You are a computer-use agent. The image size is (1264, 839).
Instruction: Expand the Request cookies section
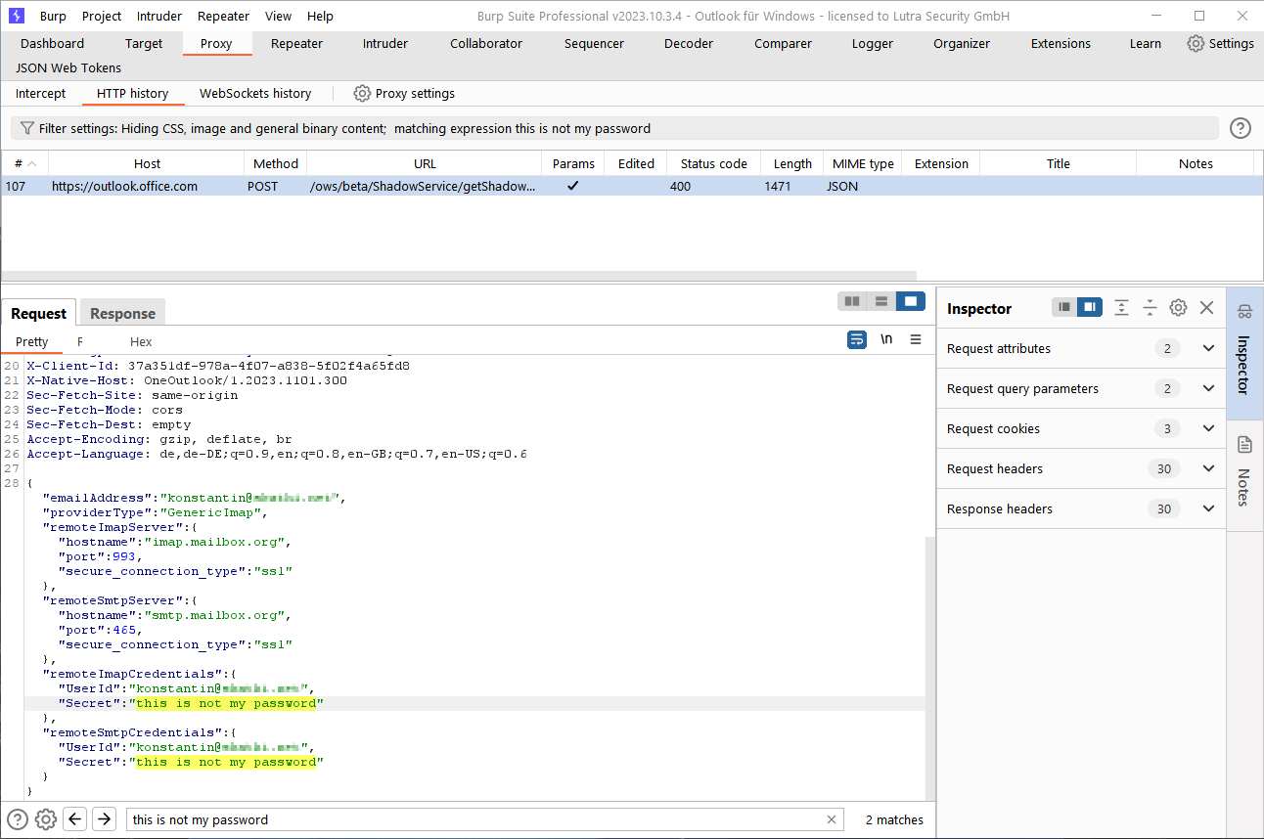(1208, 428)
